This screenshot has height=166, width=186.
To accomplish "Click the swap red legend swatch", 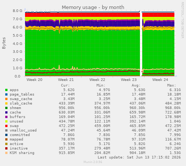I will (6, 126).
